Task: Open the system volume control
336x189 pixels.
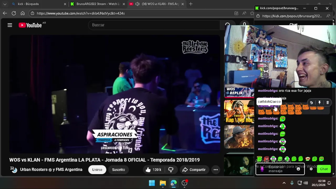Action: (x=306, y=183)
